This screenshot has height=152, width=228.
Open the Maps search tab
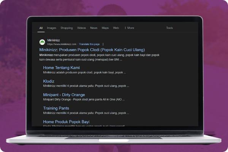(105, 28)
